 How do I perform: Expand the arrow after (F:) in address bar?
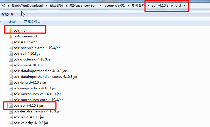click(x=9, y=5)
